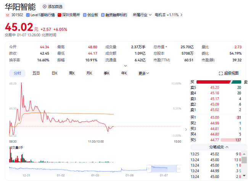Collapse the 分笔成交 panel
The image size is (248, 181).
(219, 147)
